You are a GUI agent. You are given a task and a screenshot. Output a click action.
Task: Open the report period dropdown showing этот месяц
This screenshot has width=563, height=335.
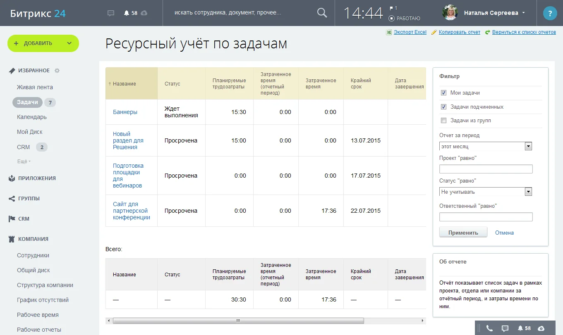[x=529, y=146]
